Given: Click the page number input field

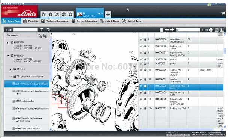Looking at the screenshot, I should point(188,30).
